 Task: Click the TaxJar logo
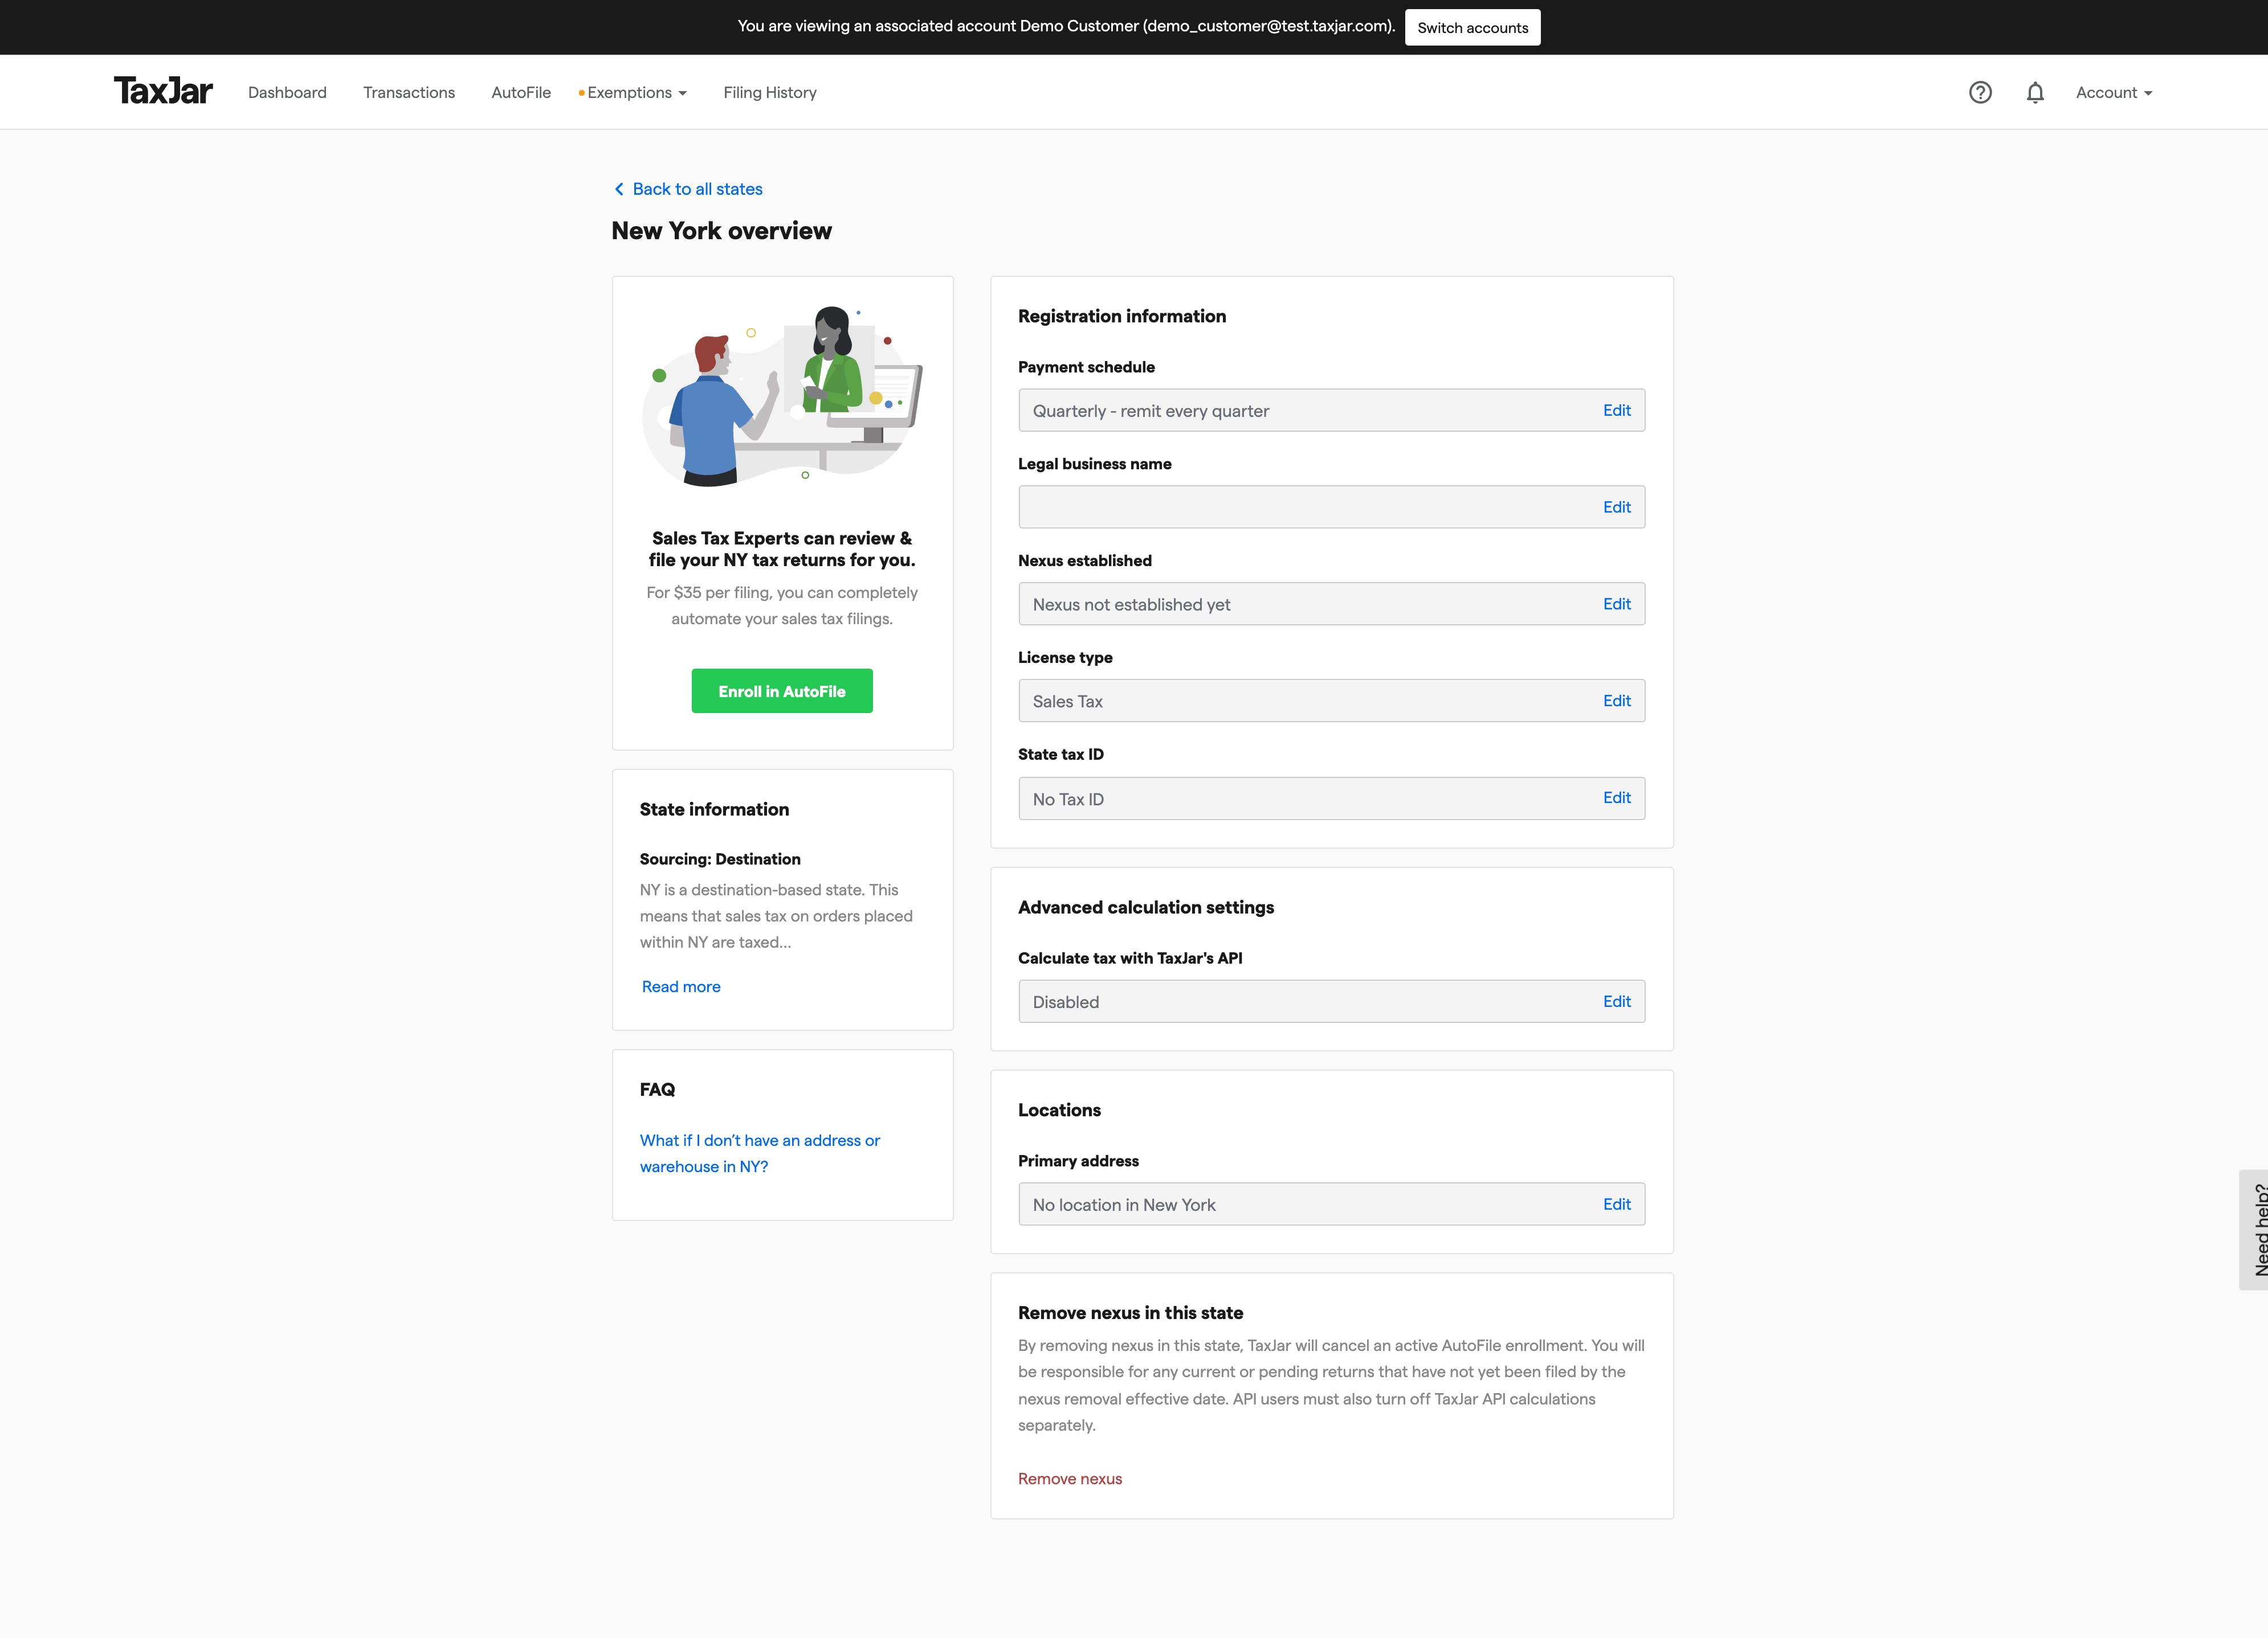coord(163,91)
